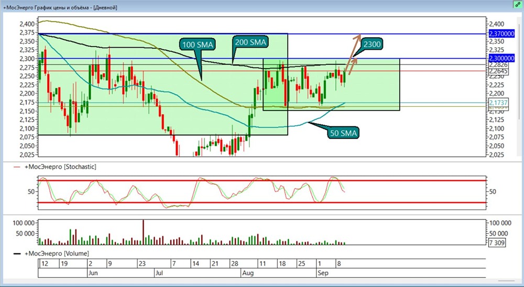The height and width of the screenshot is (287, 524).
Task: Click the 'Aug' month label
Action: (x=248, y=273)
